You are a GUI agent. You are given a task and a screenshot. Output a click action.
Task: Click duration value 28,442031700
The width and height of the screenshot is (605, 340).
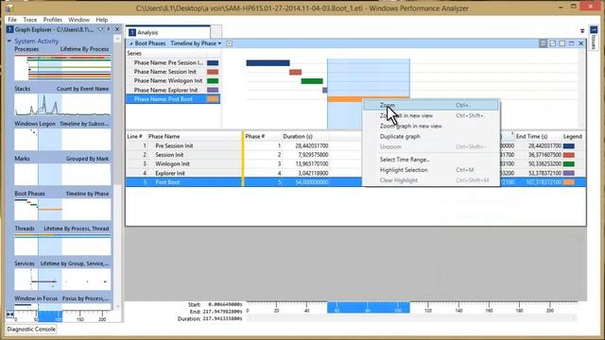pos(312,145)
